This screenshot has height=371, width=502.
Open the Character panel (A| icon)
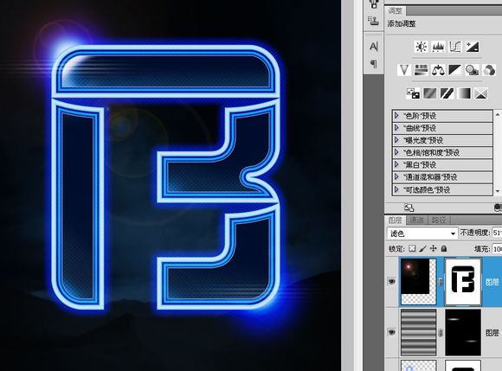(x=374, y=47)
